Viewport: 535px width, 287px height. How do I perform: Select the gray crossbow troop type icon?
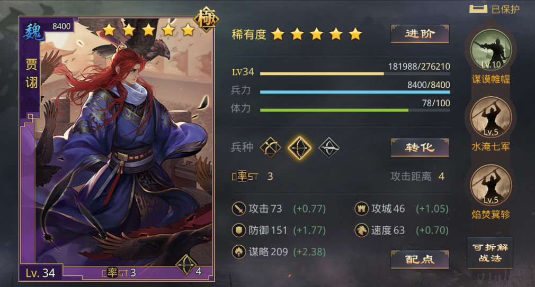(x=329, y=148)
